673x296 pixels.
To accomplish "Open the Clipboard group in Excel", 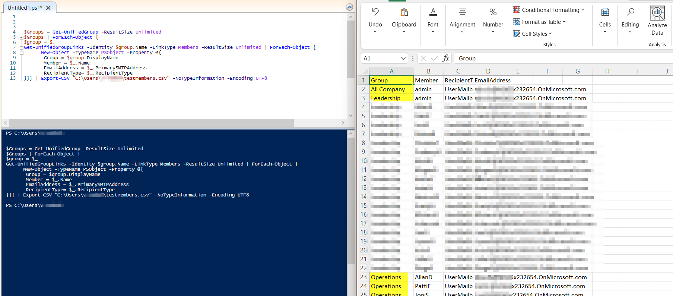I will (x=404, y=12).
